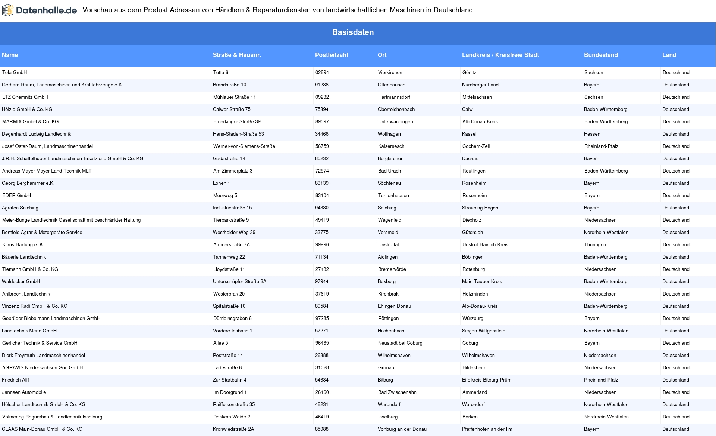Open the Datenhalle.de site name link
The height and width of the screenshot is (436, 716).
click(46, 10)
